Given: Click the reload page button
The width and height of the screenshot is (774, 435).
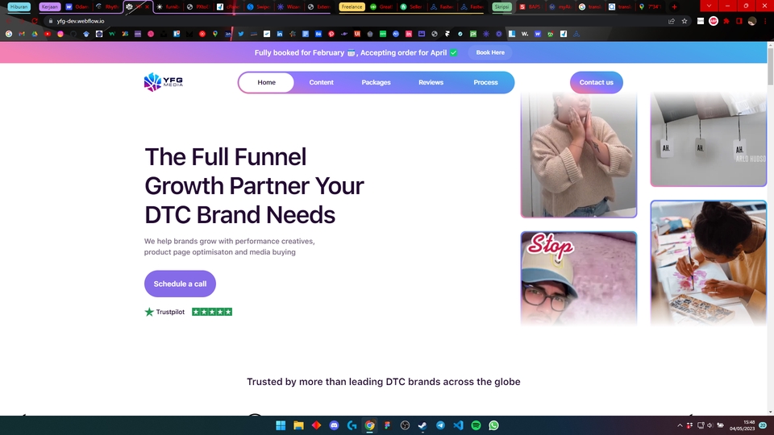Looking at the screenshot, I should 35,21.
